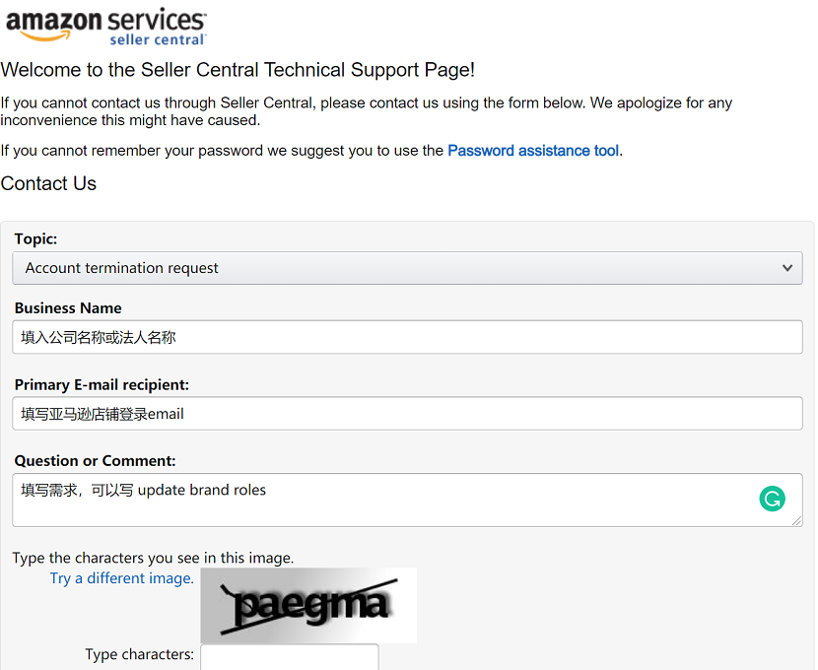Open the Password assistance tool link
The height and width of the screenshot is (670, 818).
[x=533, y=151]
